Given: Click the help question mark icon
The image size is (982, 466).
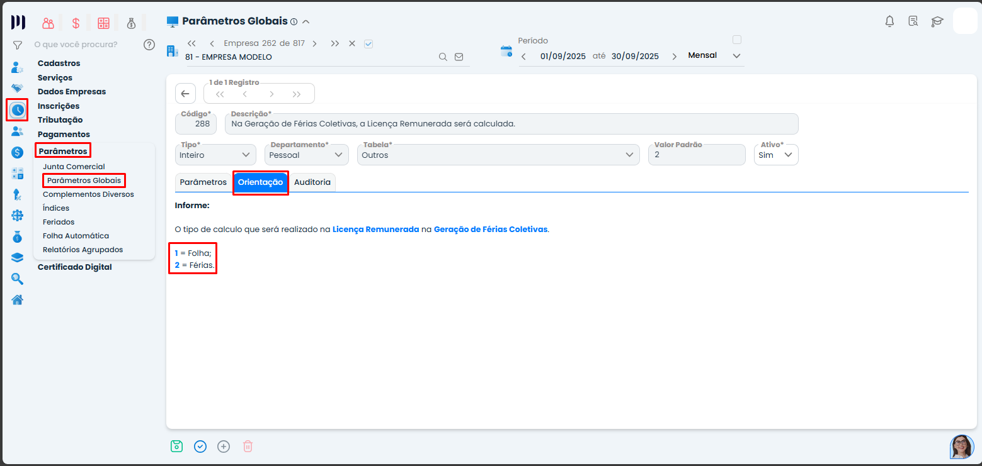Looking at the screenshot, I should [149, 45].
